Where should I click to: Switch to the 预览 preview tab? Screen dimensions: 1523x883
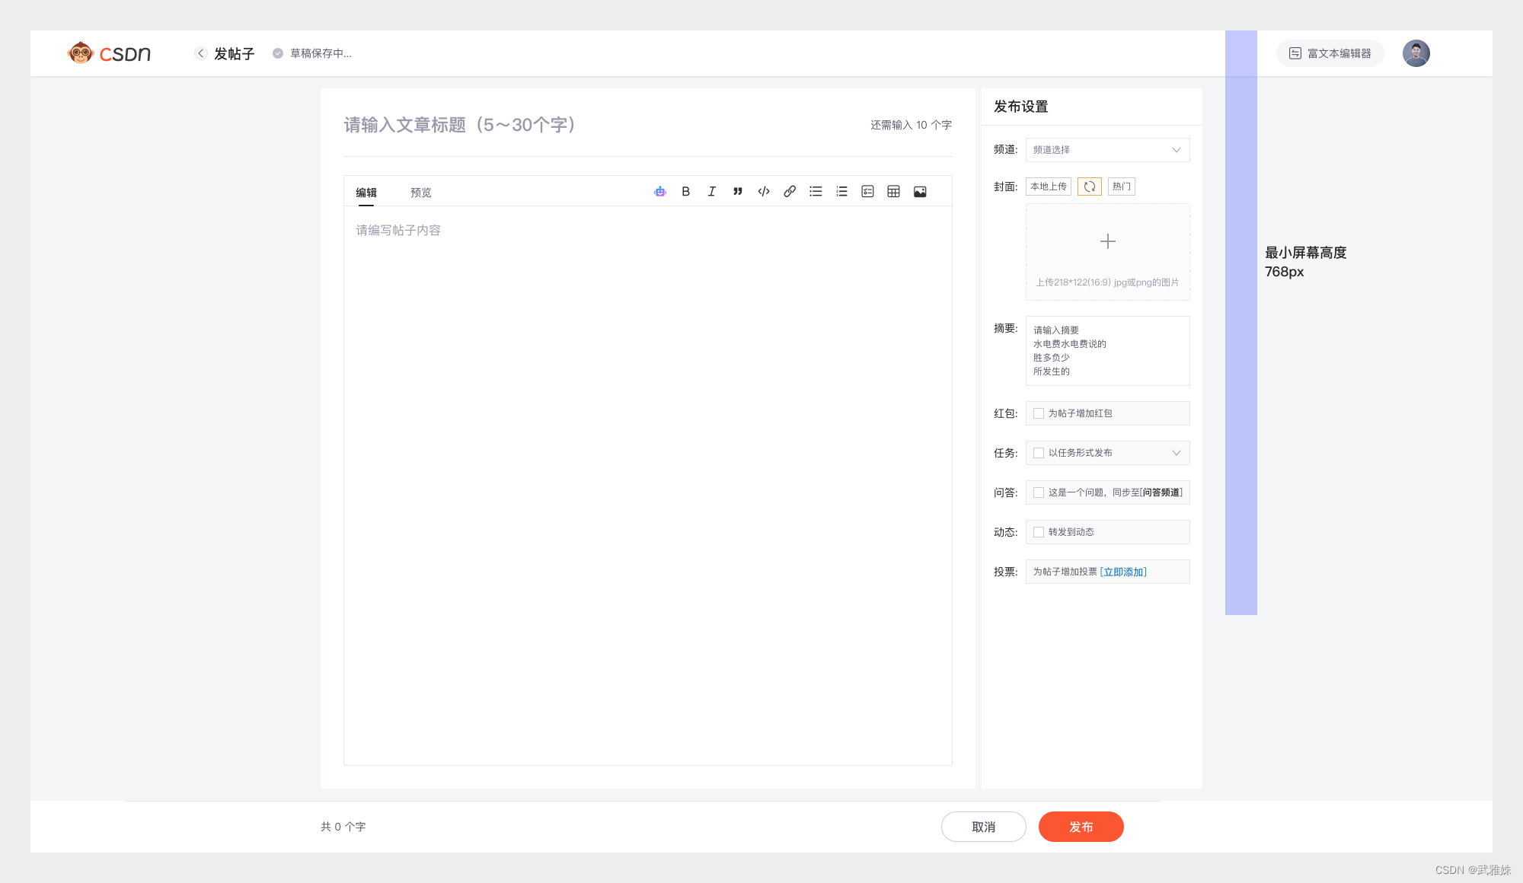tap(420, 193)
